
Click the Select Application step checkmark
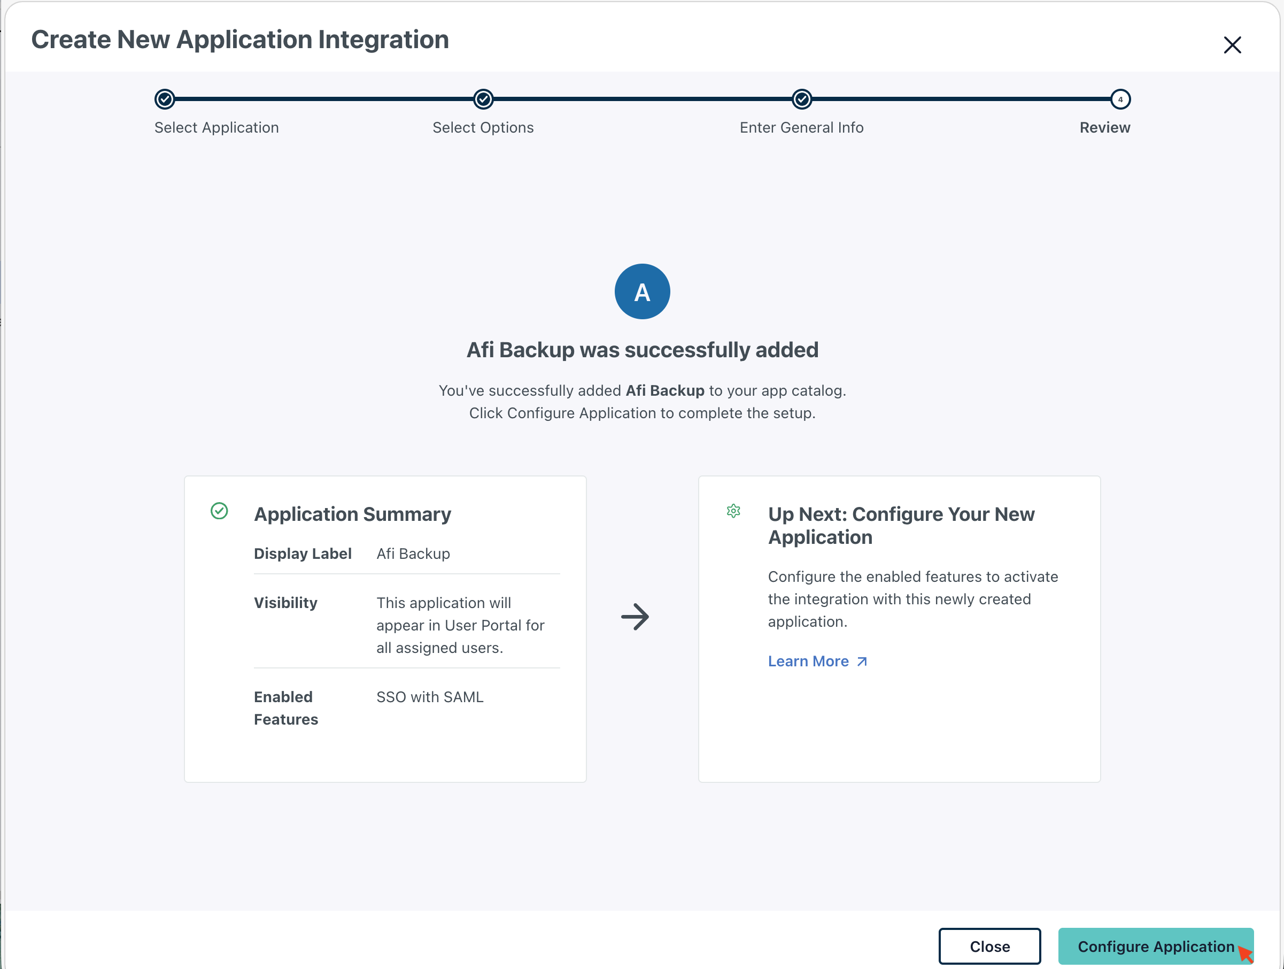pos(165,99)
